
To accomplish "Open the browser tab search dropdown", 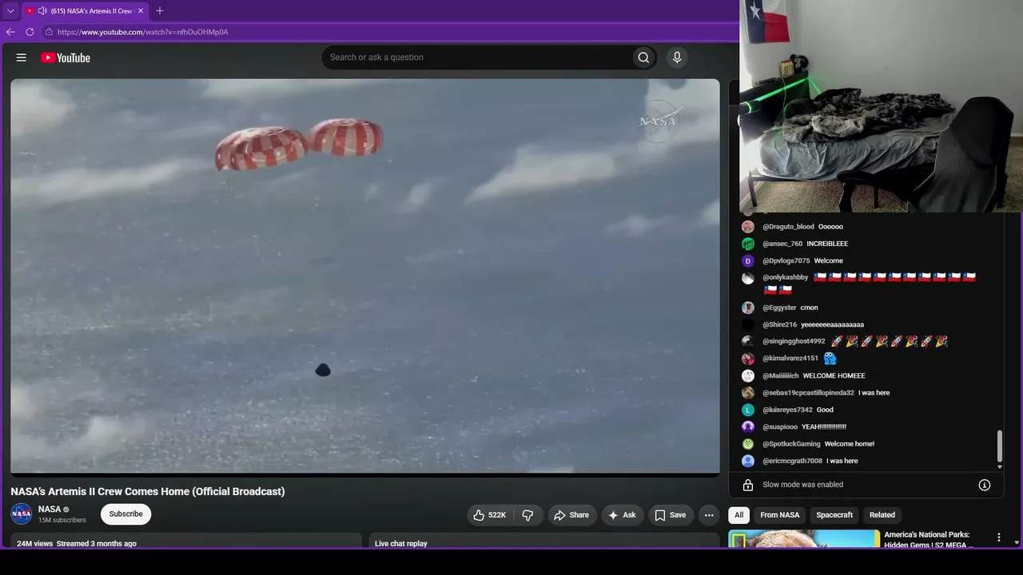I will [10, 11].
